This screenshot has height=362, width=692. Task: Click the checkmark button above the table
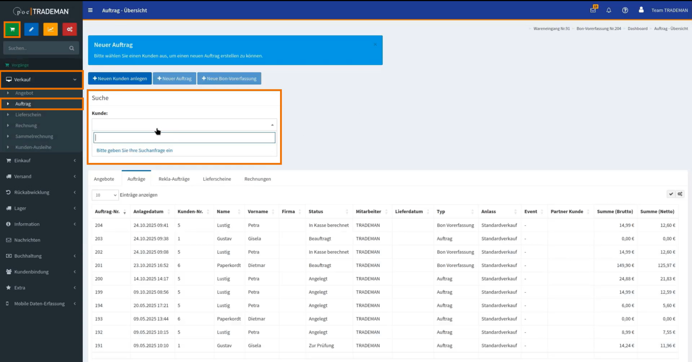coord(671,194)
